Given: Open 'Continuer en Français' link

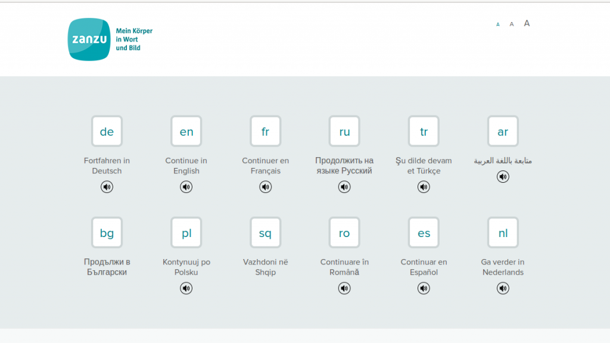Looking at the screenshot, I should point(266,166).
